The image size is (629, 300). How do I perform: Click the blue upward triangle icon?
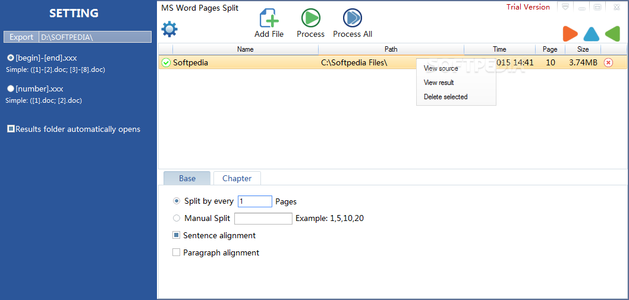pyautogui.click(x=591, y=34)
